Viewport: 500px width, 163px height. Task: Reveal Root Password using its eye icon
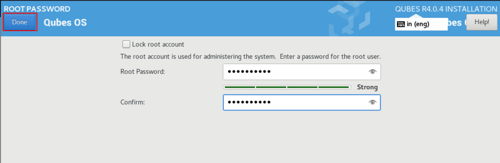click(x=372, y=72)
